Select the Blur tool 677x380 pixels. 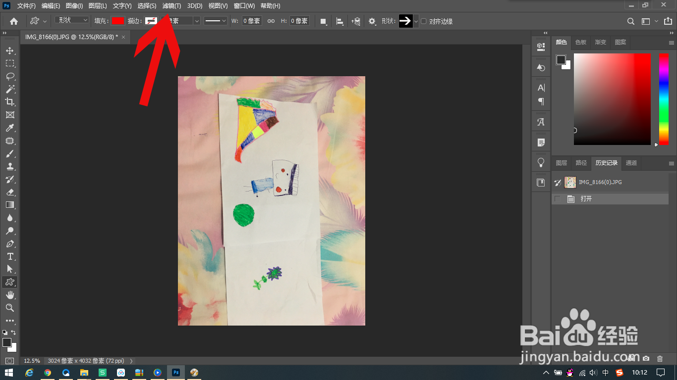10,218
